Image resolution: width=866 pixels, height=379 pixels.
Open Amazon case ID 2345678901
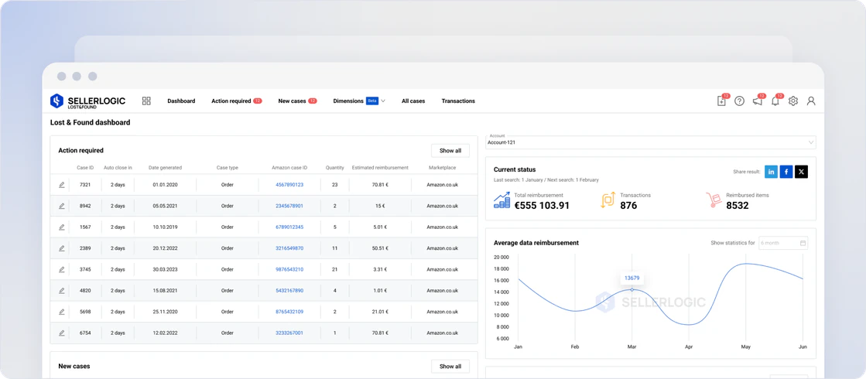point(289,206)
